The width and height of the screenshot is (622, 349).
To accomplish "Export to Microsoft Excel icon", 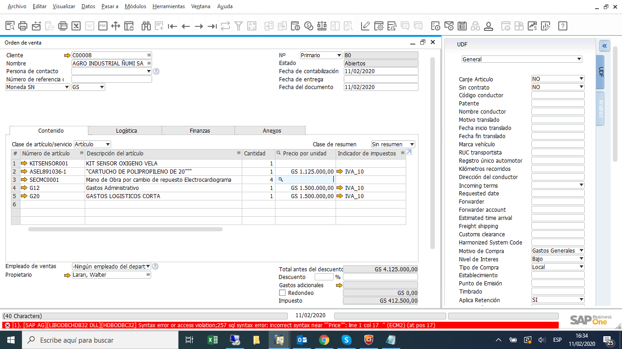I will pyautogui.click(x=76, y=26).
